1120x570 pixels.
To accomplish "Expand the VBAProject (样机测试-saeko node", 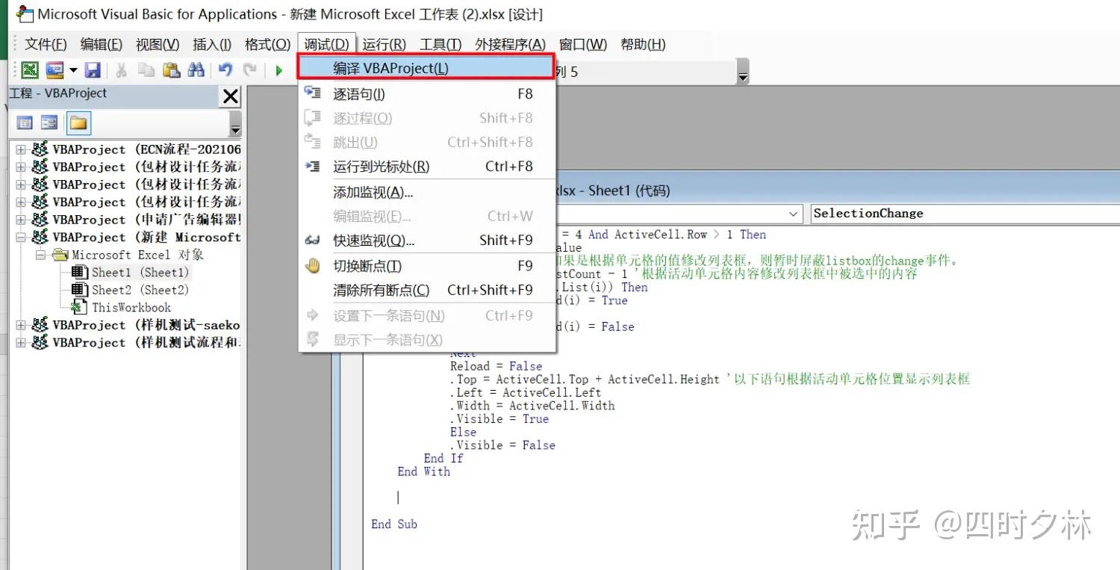I will 21,325.
